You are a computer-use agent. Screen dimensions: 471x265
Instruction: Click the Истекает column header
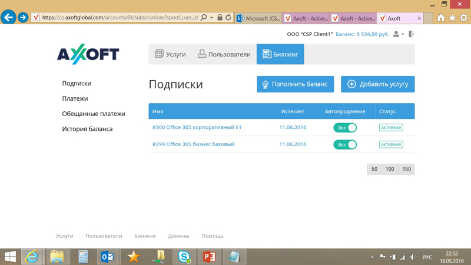coord(293,111)
